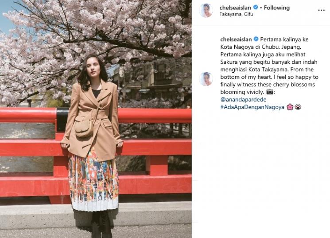The image size is (330, 238).
Task: Open the @anandapardede mention link
Action: tap(243, 99)
